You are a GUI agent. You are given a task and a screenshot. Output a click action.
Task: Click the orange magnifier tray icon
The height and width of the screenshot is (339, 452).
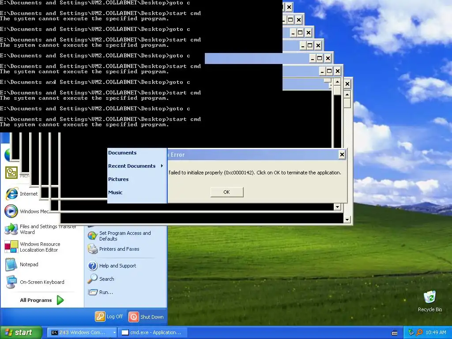(419, 332)
